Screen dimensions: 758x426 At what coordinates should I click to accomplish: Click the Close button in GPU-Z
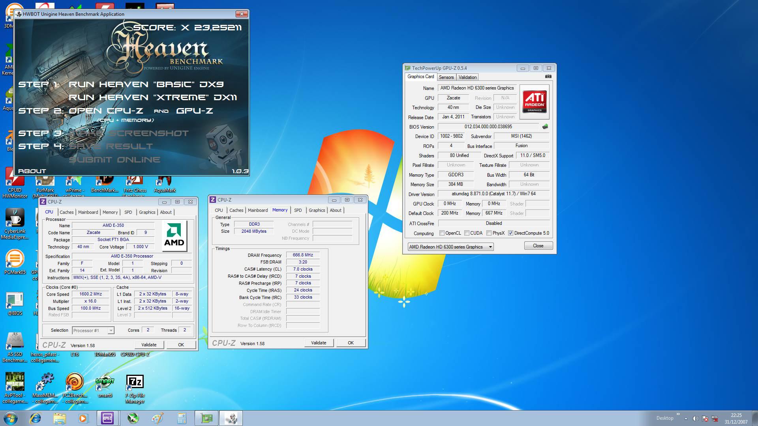pyautogui.click(x=538, y=246)
